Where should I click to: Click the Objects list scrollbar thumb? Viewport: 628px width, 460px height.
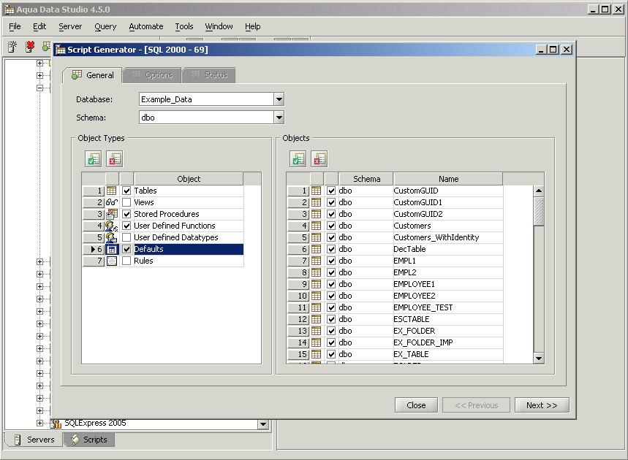click(x=539, y=211)
